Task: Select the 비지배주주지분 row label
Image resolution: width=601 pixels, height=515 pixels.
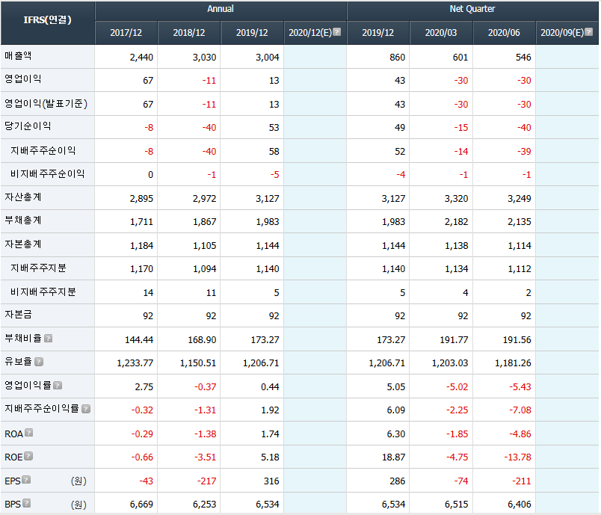Action: coord(43,292)
